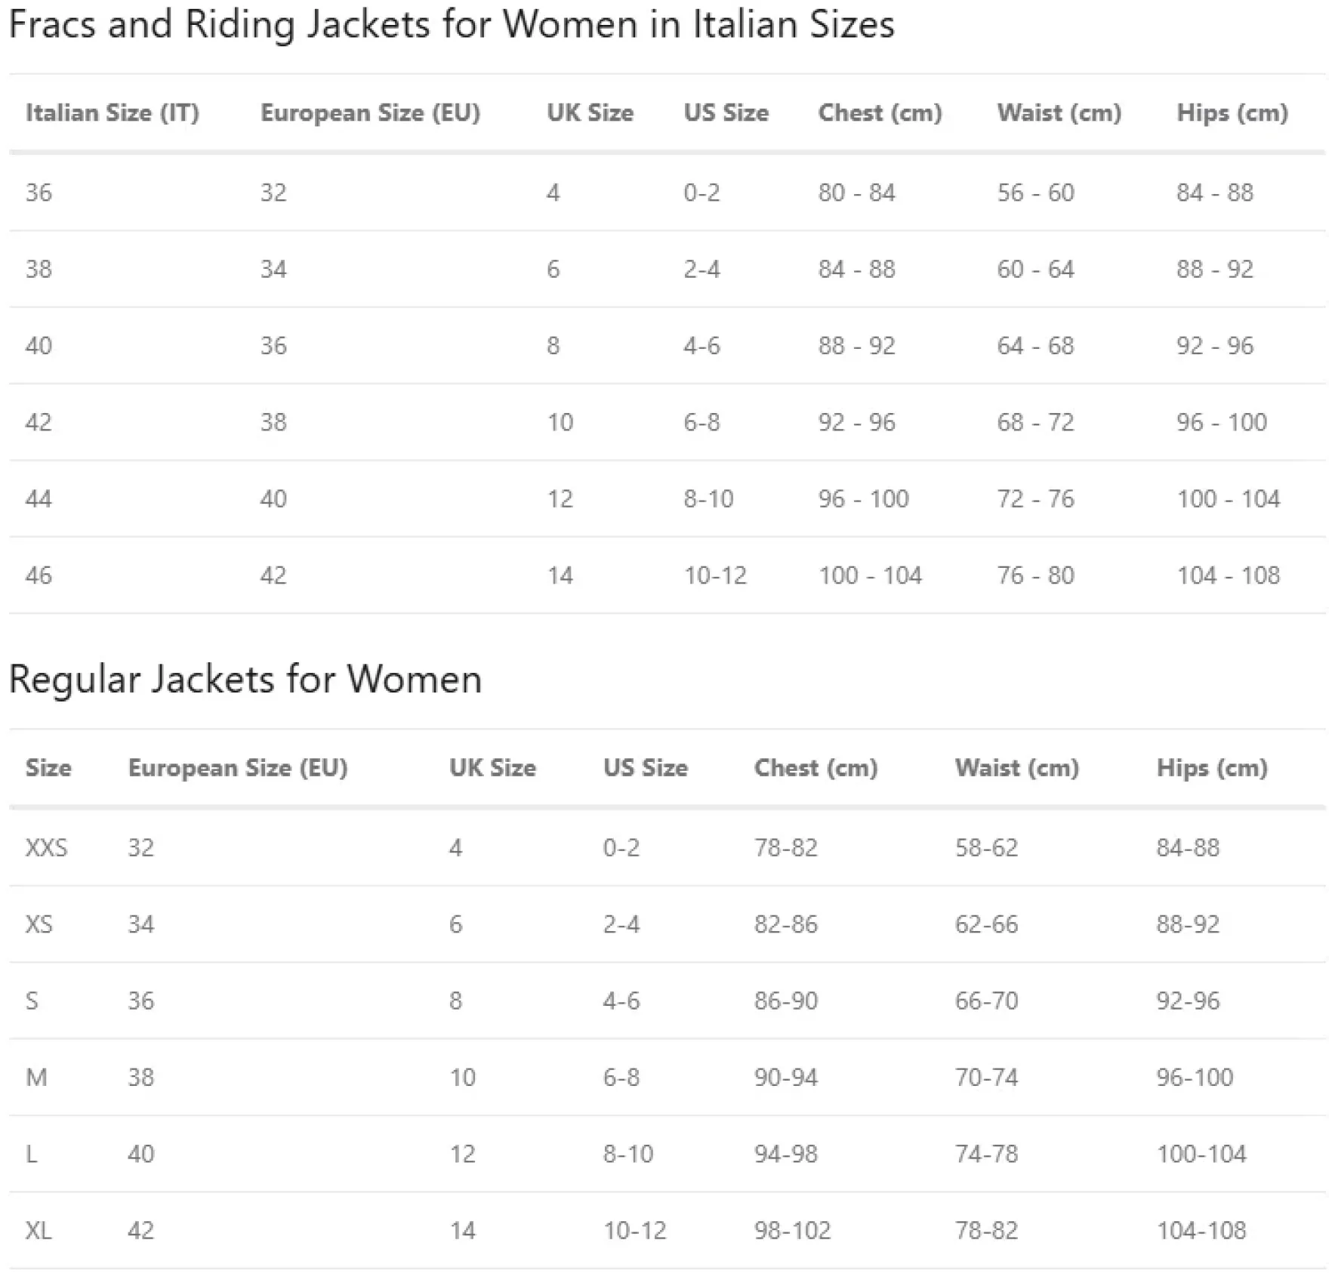Click the XS size row label
The image size is (1329, 1280).
39,924
